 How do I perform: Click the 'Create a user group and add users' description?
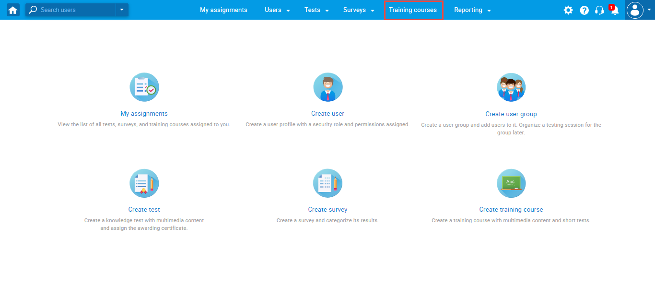point(511,129)
